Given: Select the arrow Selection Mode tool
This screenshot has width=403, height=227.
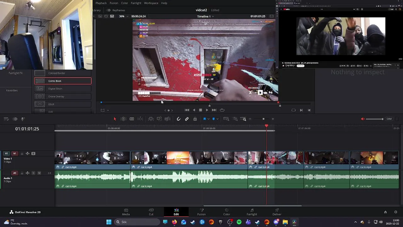Looking at the screenshot, I should coord(115,119).
